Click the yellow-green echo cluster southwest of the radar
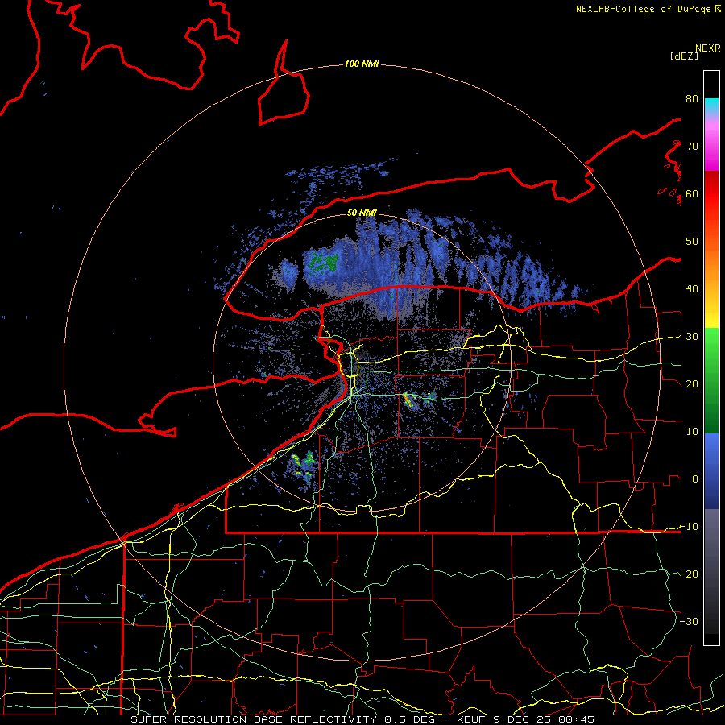The image size is (725, 725). (x=304, y=466)
